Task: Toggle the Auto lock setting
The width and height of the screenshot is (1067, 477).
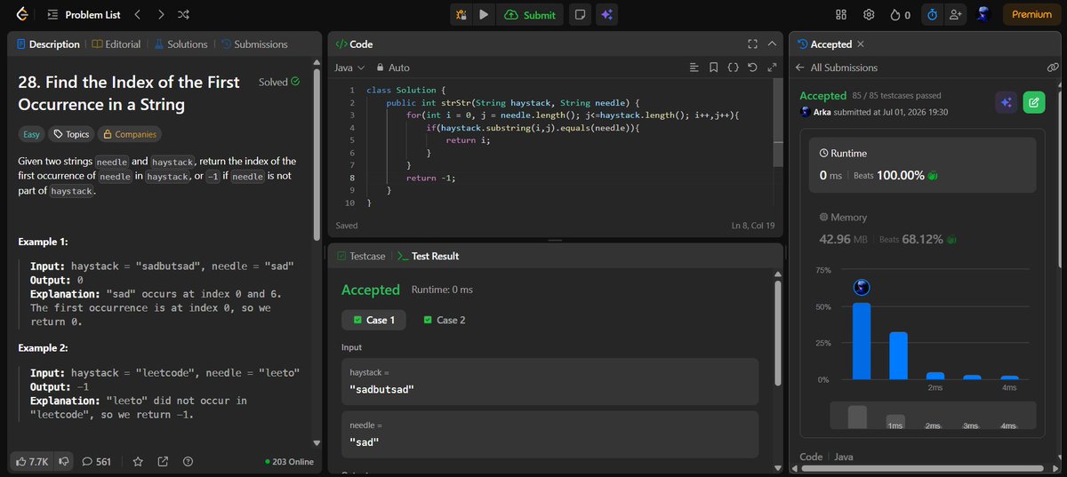Action: point(393,68)
